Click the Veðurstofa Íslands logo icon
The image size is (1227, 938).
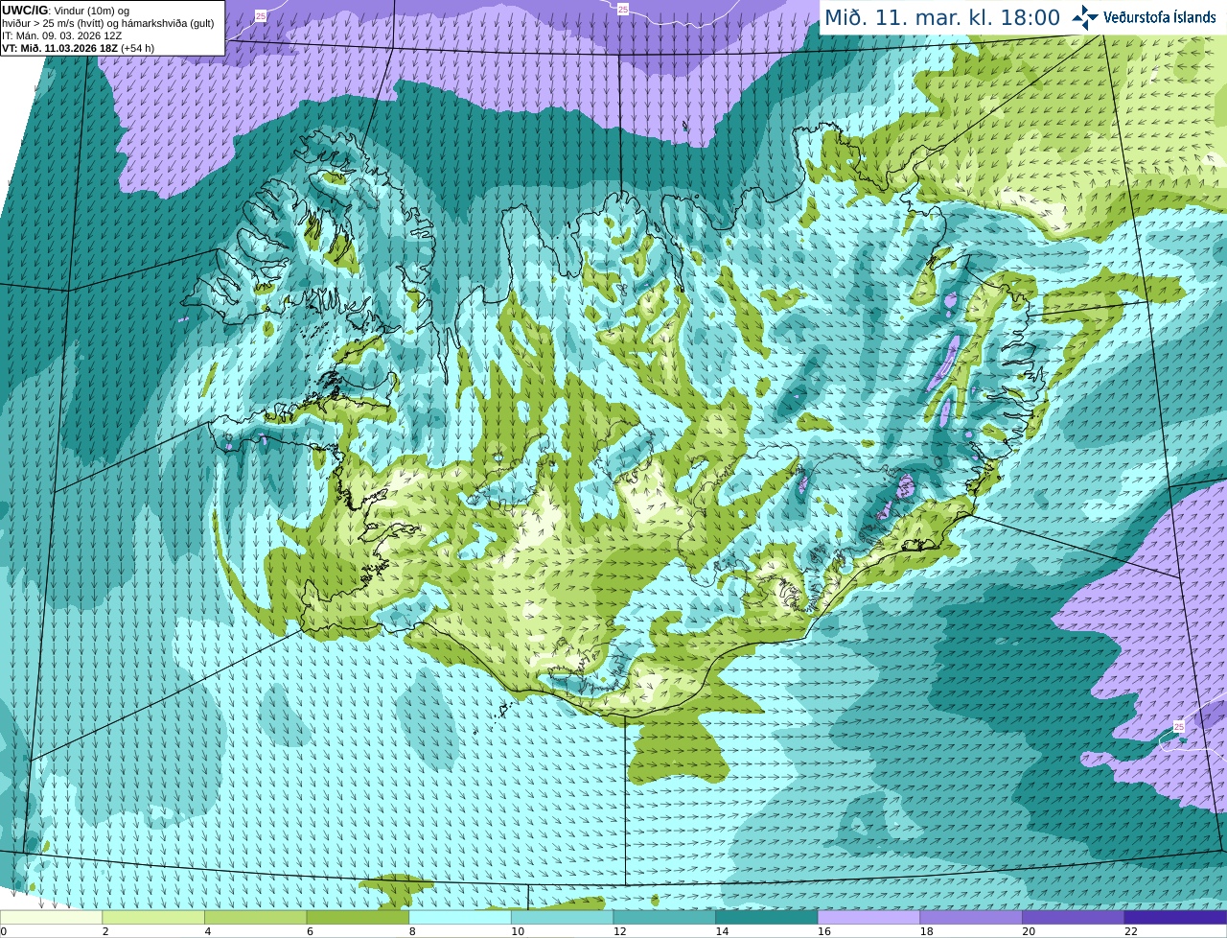click(1085, 17)
